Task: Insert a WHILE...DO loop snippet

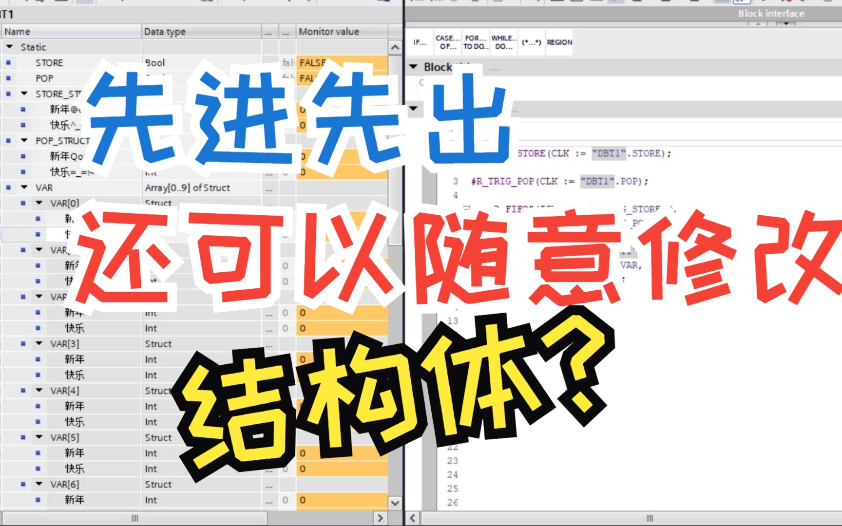Action: click(503, 42)
